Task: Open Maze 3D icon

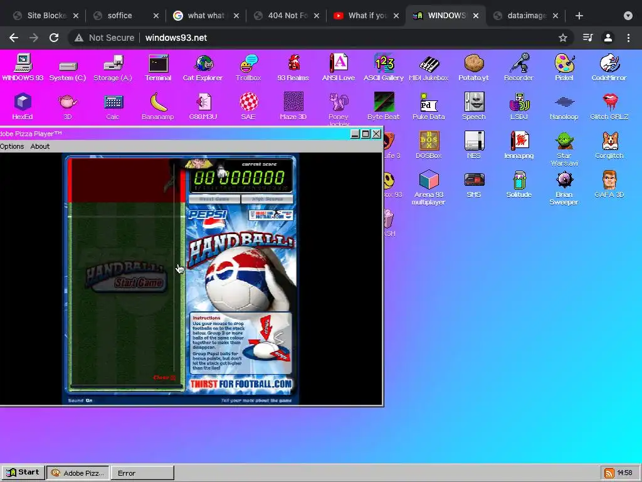Action: click(293, 107)
